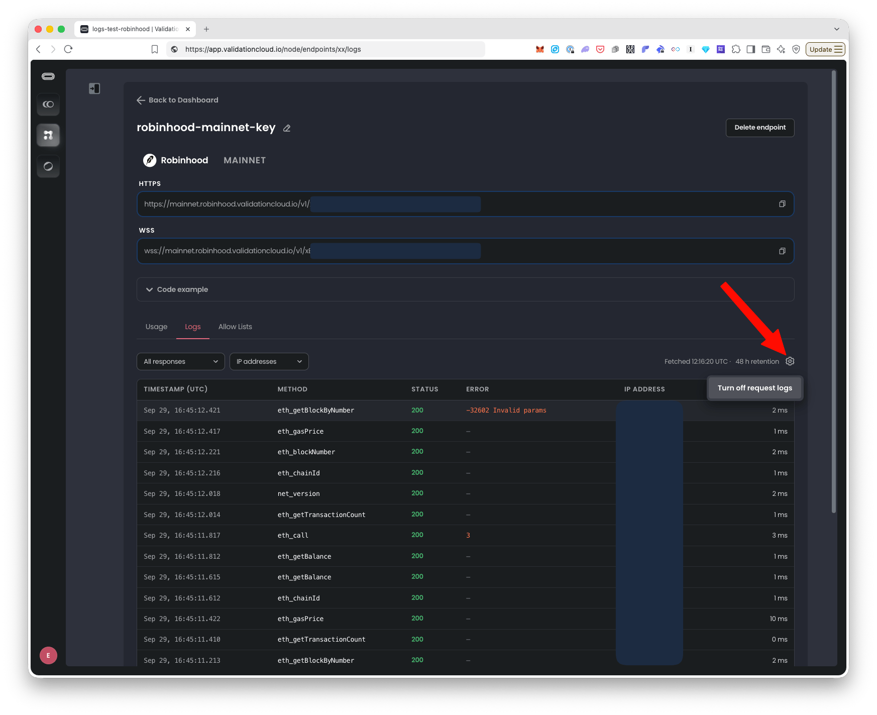Viewport: 877px width, 715px height.
Task: Collapse the side panel toggle icon
Action: point(94,88)
